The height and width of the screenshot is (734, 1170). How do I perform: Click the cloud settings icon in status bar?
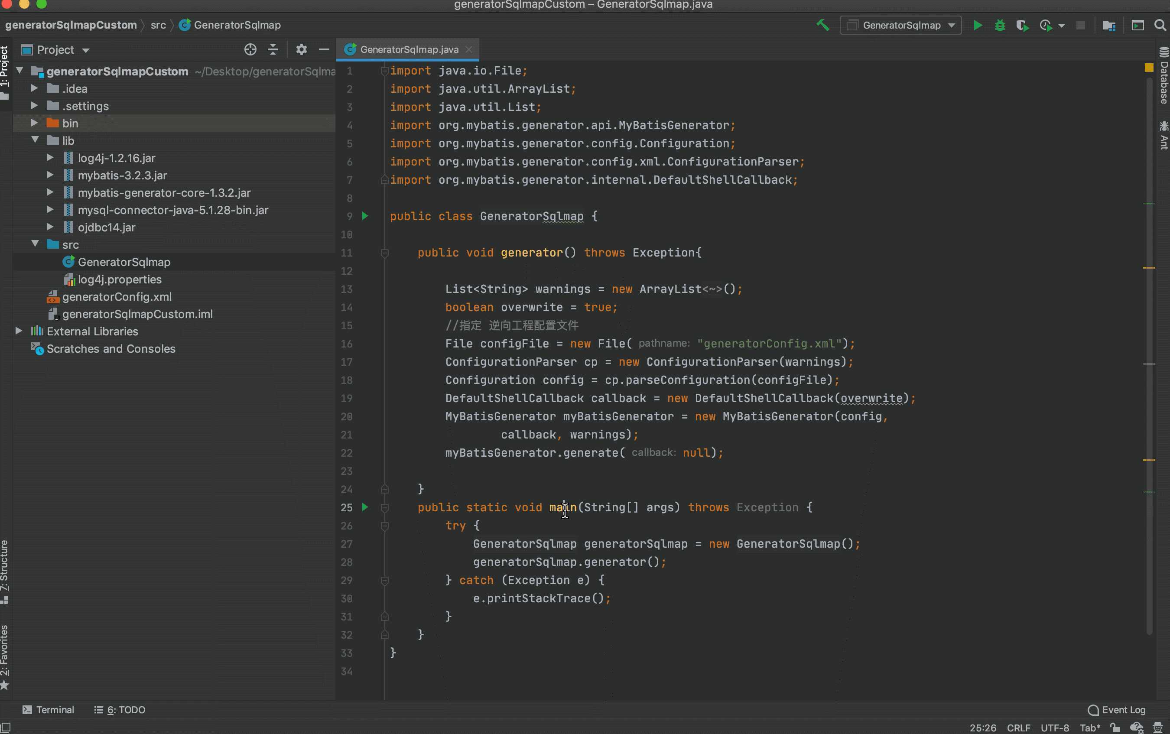coord(1137,728)
